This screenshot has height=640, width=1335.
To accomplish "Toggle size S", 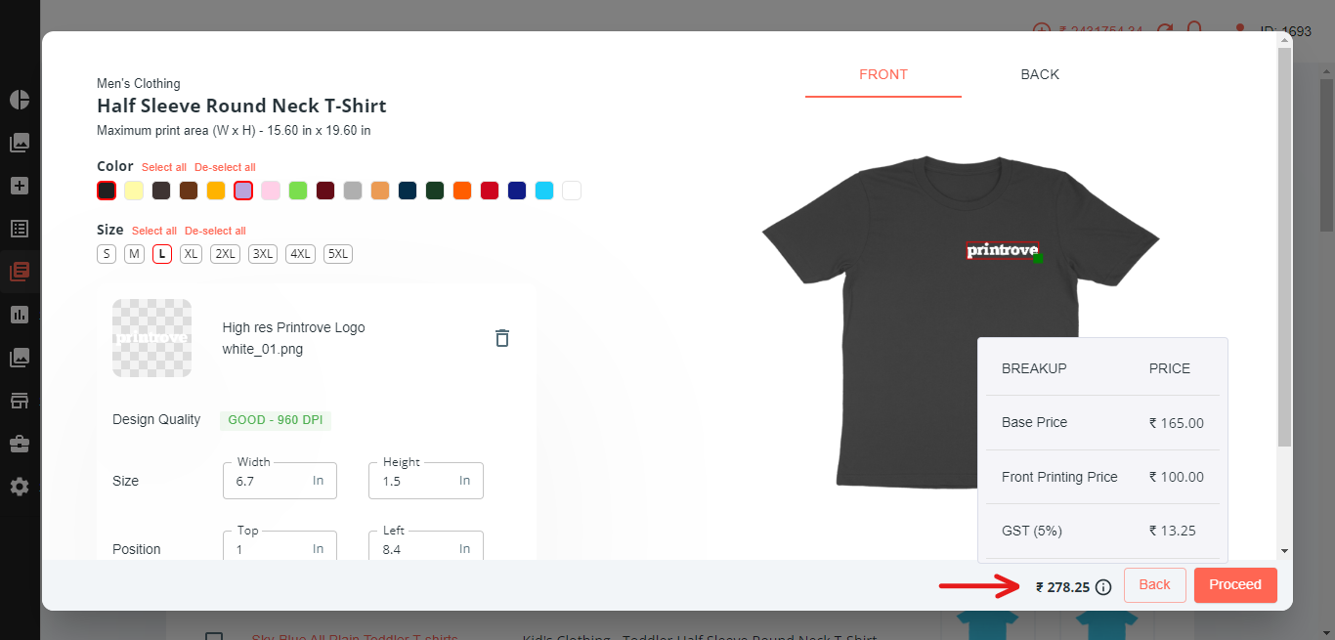I will [x=107, y=254].
